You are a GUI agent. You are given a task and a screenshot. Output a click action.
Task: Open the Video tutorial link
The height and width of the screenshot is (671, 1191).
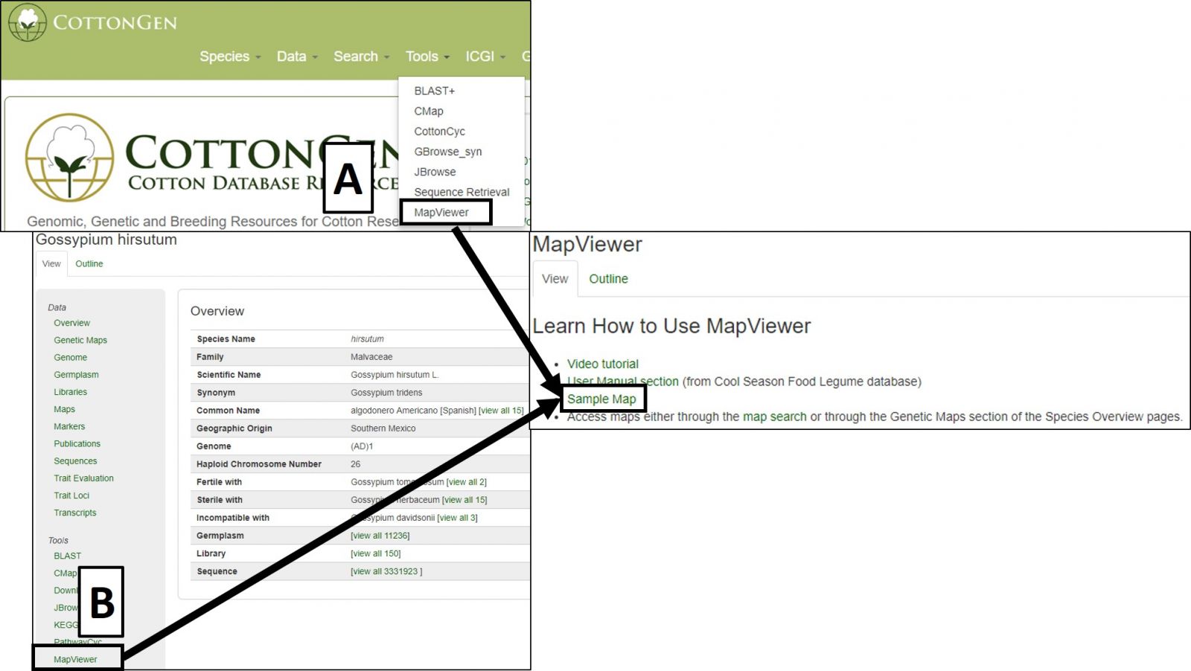(603, 364)
